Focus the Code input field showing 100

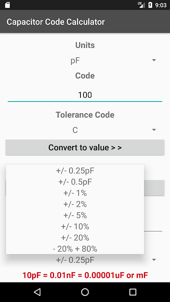pyautogui.click(x=85, y=95)
